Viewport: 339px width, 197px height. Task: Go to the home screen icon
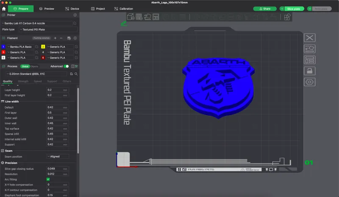tap(4, 8)
